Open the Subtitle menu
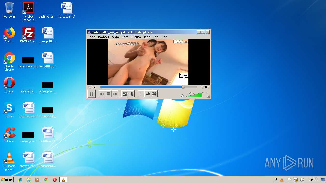 pos(136,37)
